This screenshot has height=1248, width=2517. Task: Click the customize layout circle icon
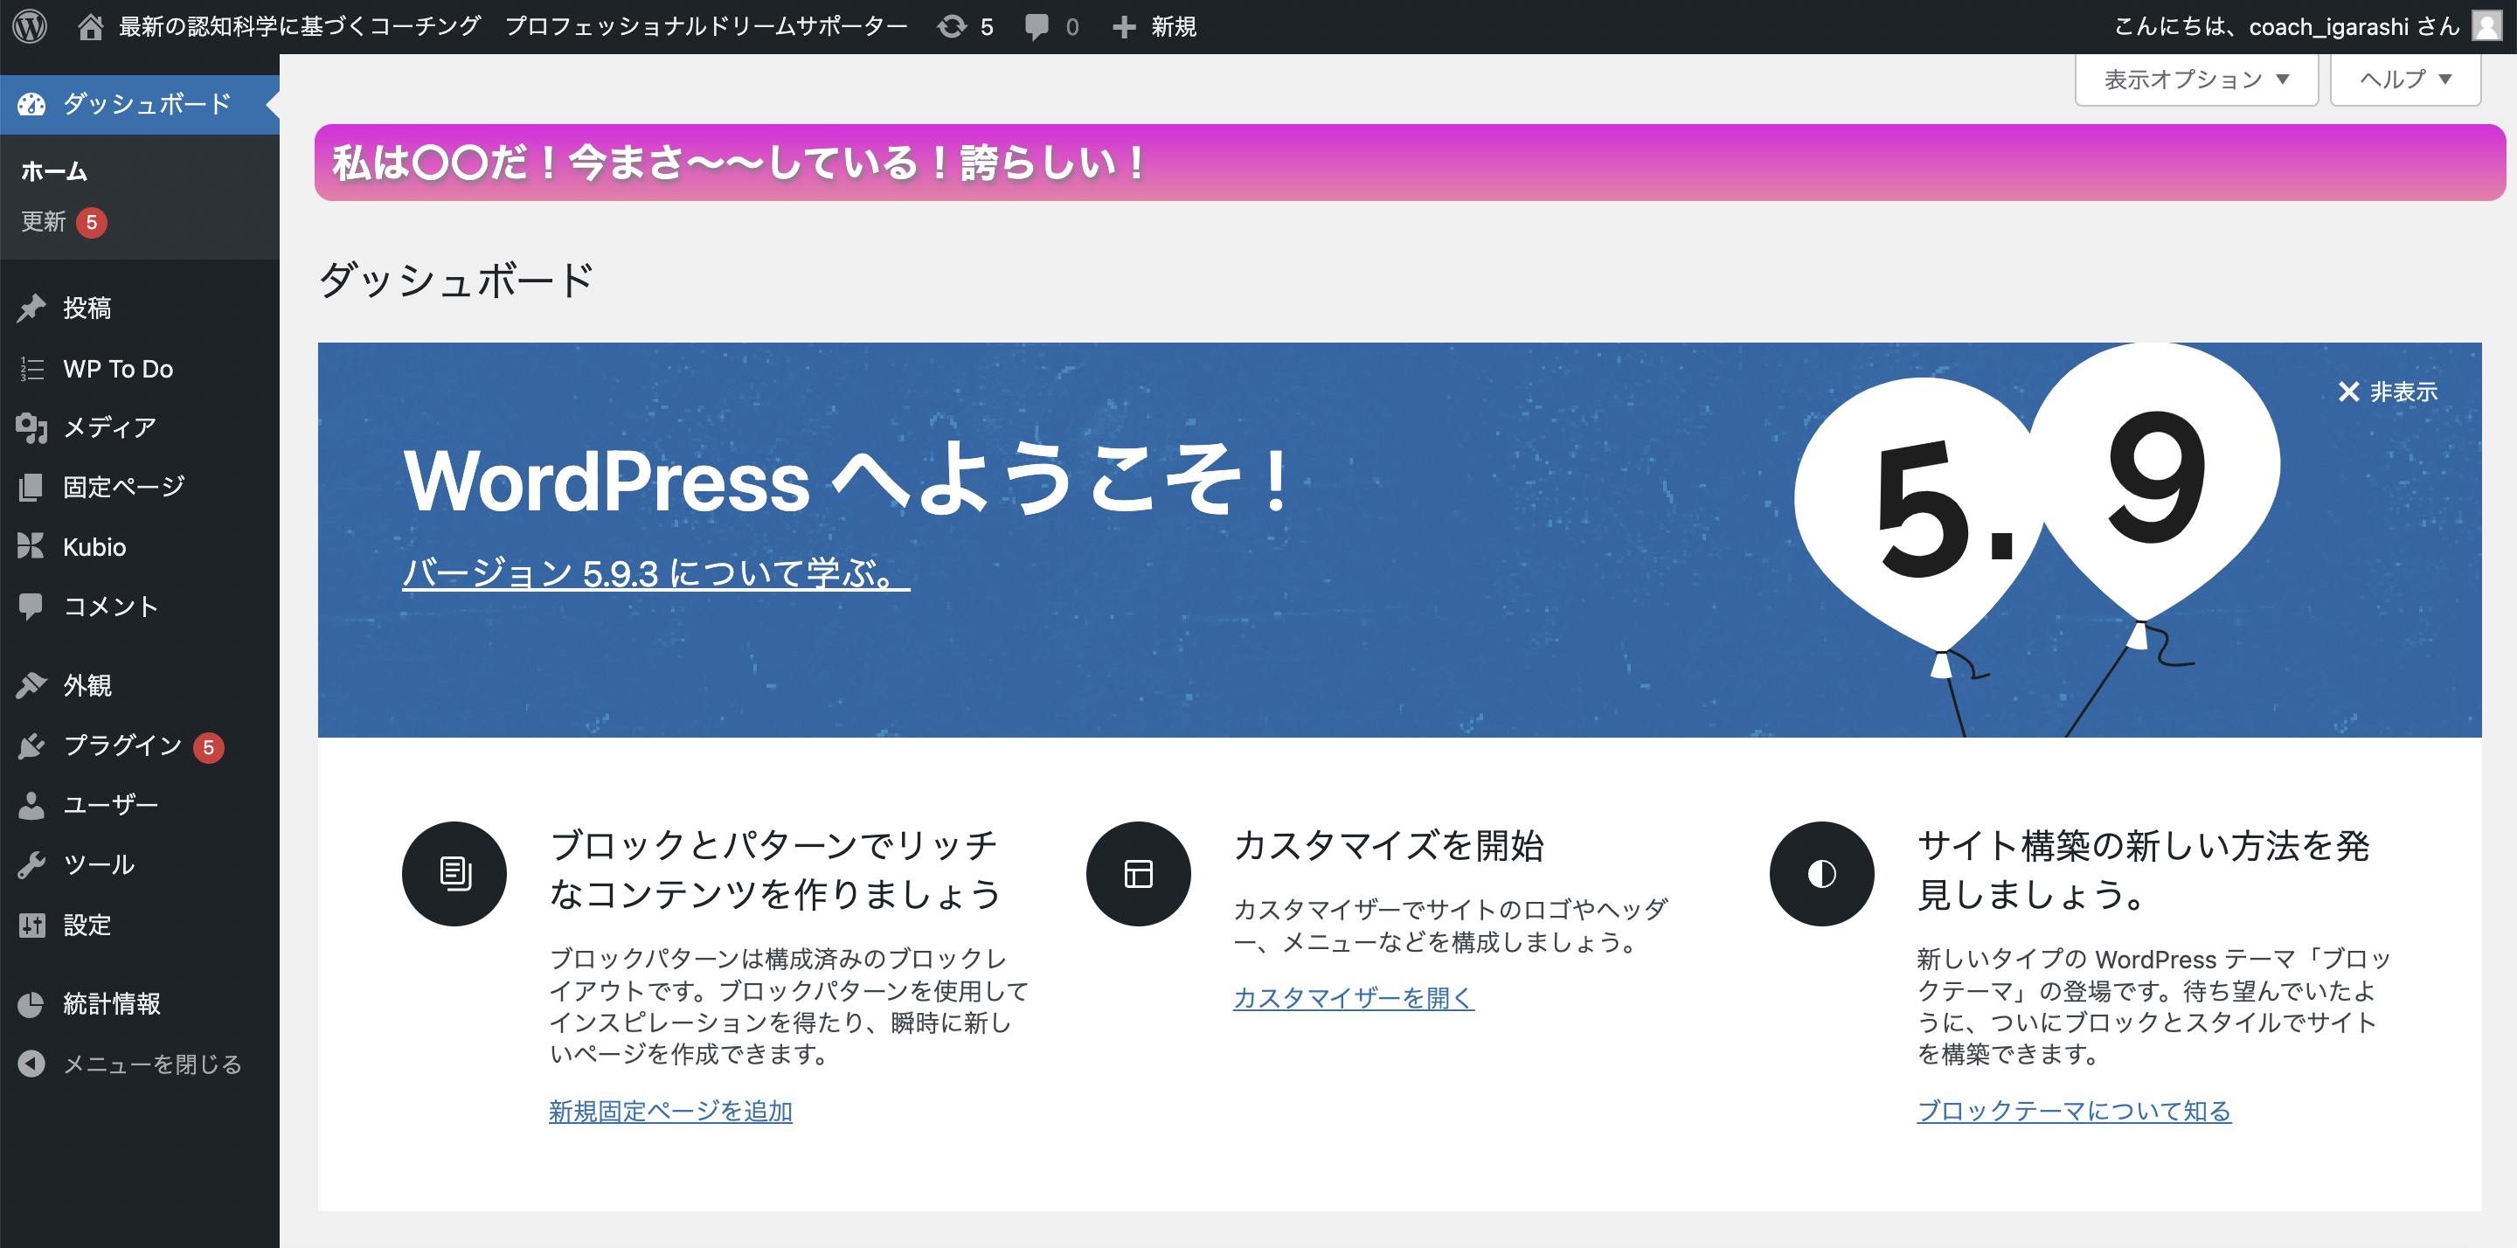tap(1138, 873)
